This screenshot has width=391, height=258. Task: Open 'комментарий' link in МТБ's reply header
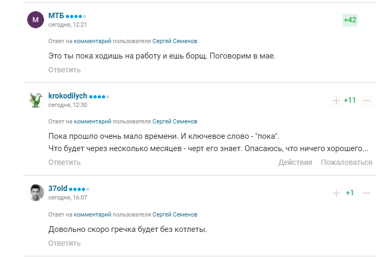coord(92,41)
